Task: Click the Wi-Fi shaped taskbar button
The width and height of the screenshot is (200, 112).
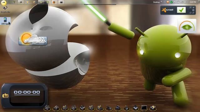Action: pos(21,2)
